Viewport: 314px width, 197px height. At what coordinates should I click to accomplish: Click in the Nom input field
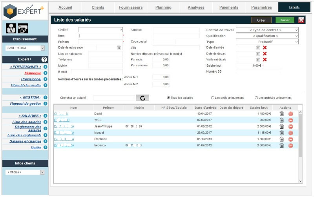tap(100, 36)
